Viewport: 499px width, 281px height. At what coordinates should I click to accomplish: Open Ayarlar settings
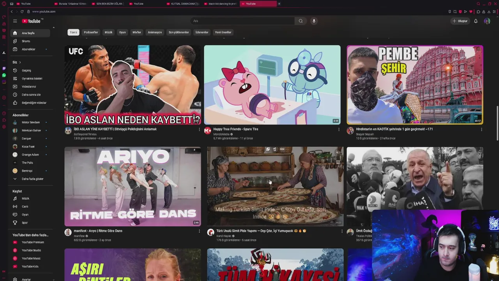click(30, 279)
